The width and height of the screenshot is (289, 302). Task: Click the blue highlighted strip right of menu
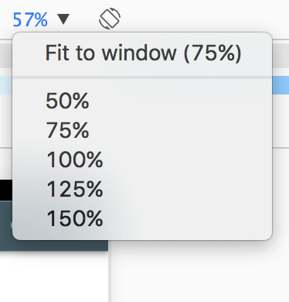tap(280, 84)
